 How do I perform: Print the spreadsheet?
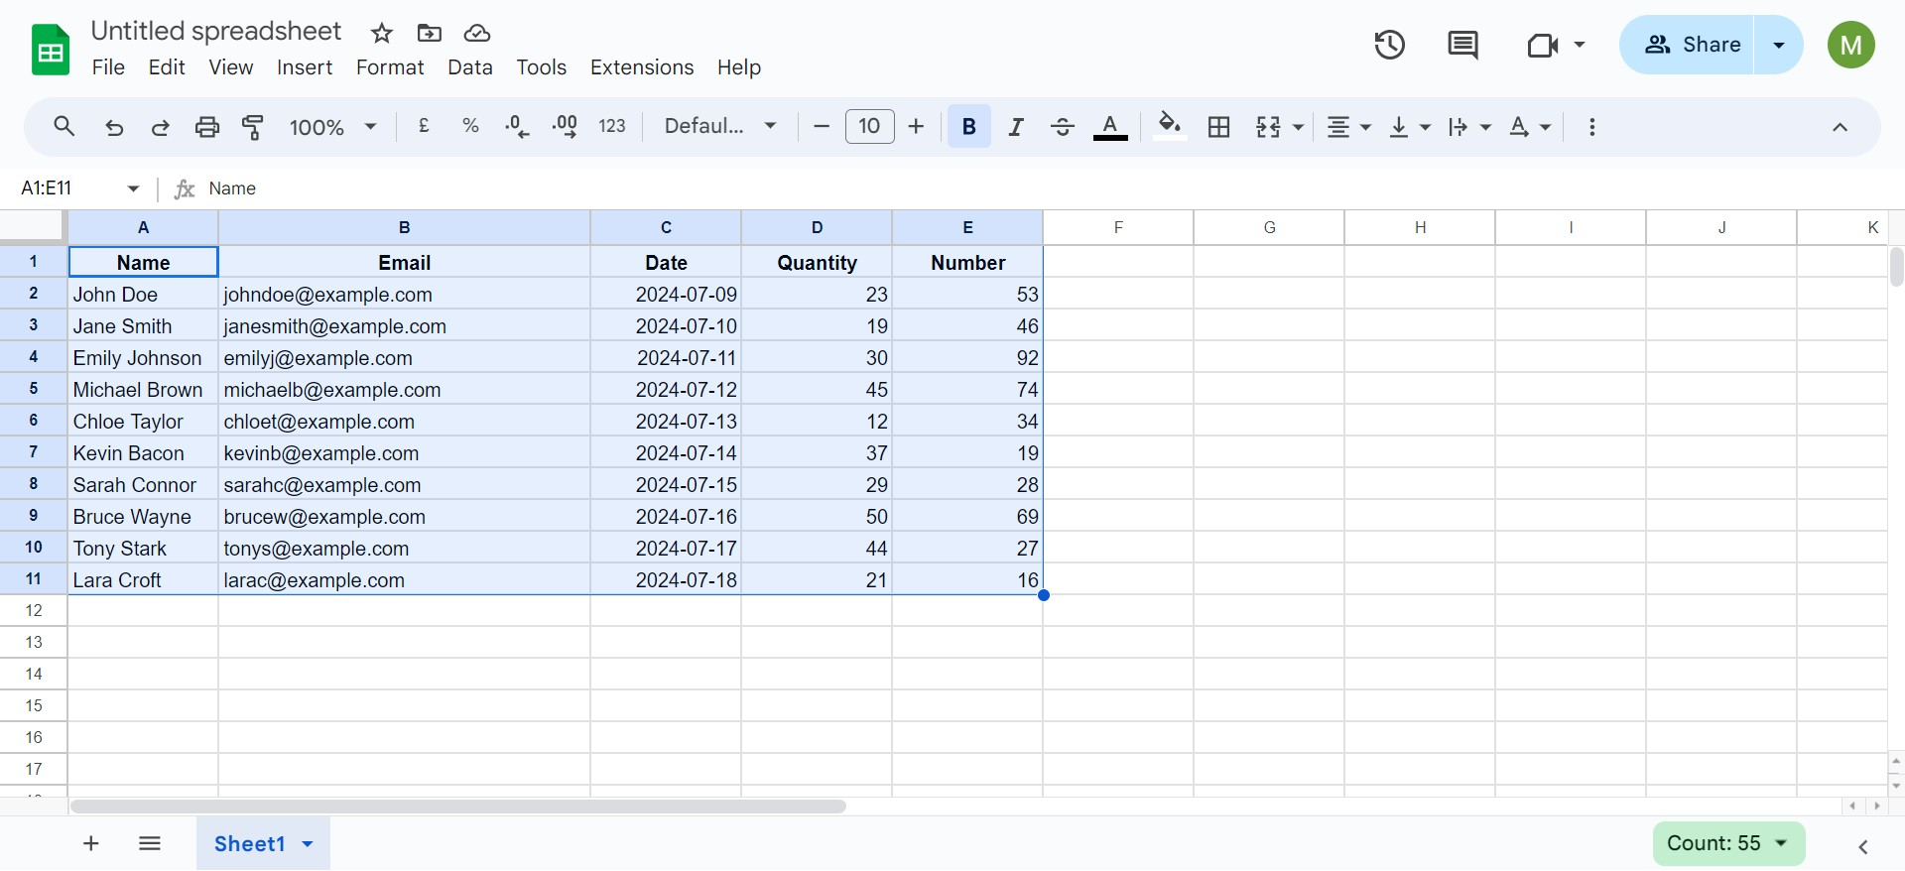tap(206, 127)
